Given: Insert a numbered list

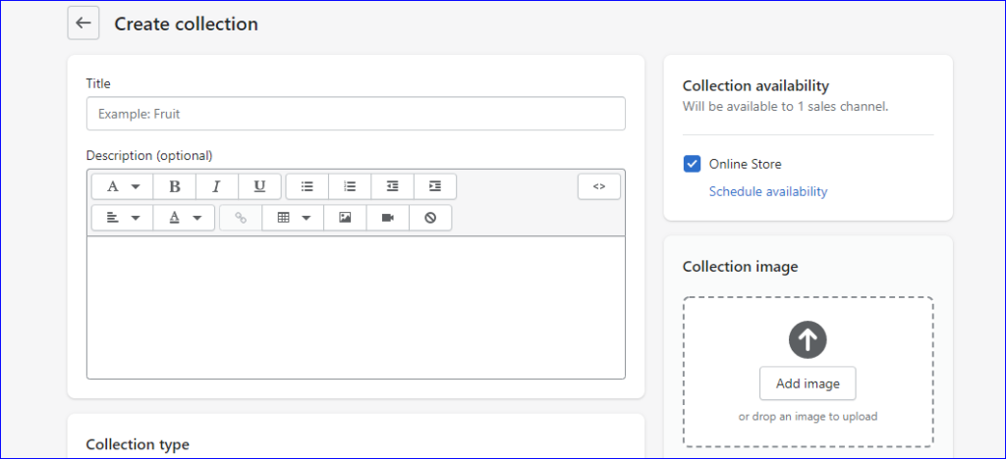Looking at the screenshot, I should click(350, 186).
